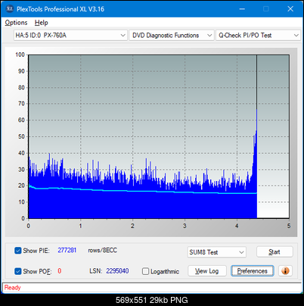The width and height of the screenshot is (304, 306).
Task: Click the Ready status bar text
Action: point(12,287)
